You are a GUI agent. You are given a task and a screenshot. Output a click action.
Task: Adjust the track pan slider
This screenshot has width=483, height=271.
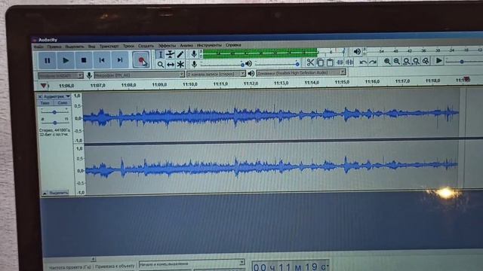[x=54, y=123]
